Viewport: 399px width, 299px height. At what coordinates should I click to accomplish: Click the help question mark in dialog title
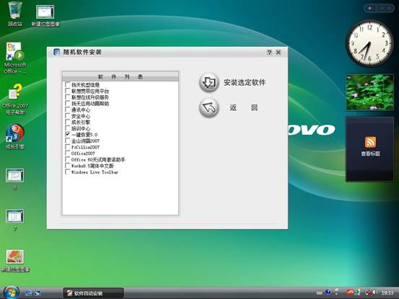pyautogui.click(x=269, y=53)
